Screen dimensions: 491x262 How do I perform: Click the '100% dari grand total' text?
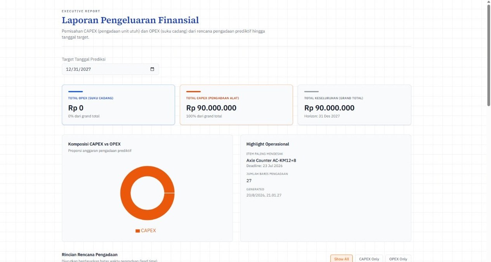point(204,116)
